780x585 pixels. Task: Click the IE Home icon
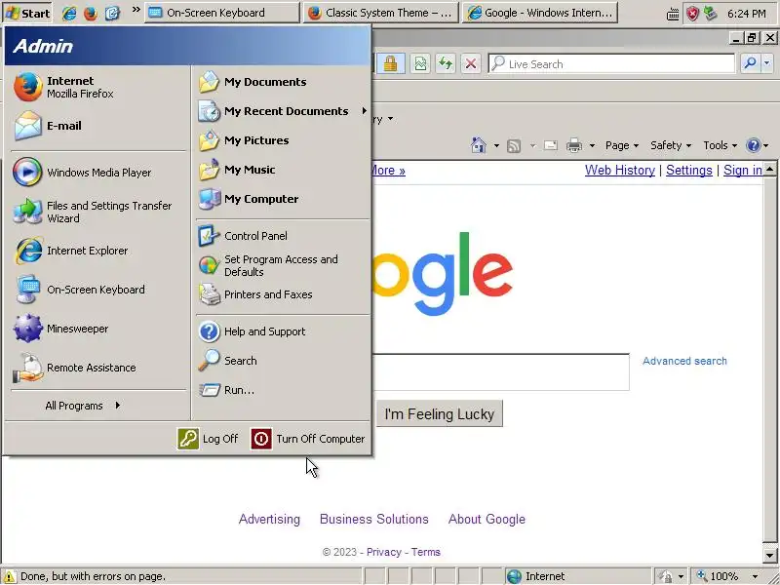coord(479,145)
